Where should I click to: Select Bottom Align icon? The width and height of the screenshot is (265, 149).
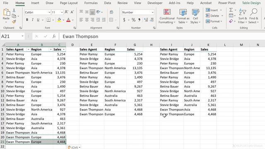tap(92, 12)
